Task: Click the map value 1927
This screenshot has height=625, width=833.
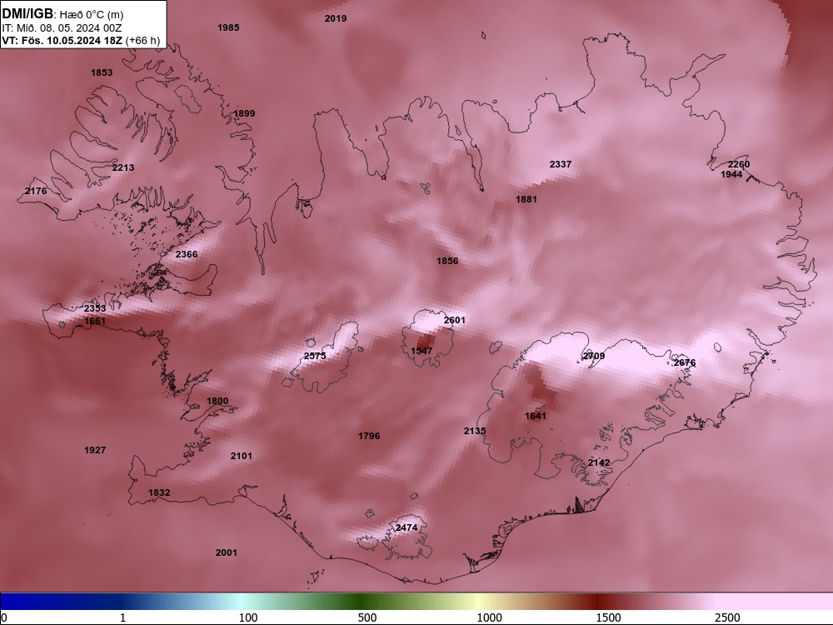Action: tap(95, 450)
